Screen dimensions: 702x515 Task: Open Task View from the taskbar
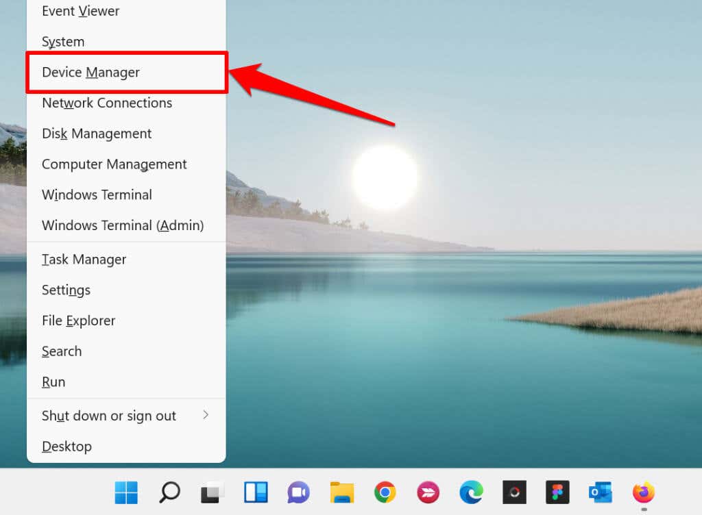[x=213, y=492]
